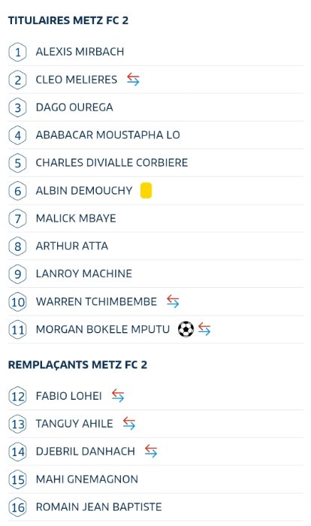
Task: Click substitution icon next to Fabio Lohei
Action: point(118,395)
